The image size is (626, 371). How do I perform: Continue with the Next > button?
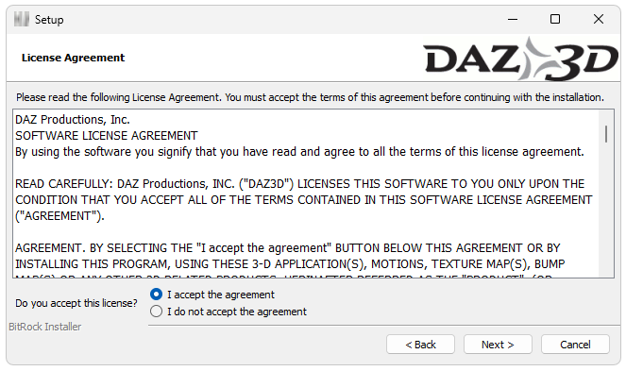point(498,345)
